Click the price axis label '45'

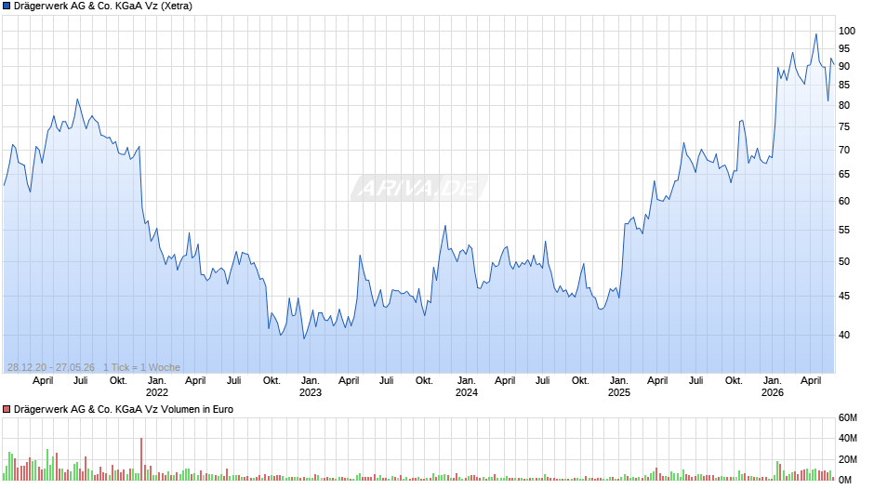[844, 296]
